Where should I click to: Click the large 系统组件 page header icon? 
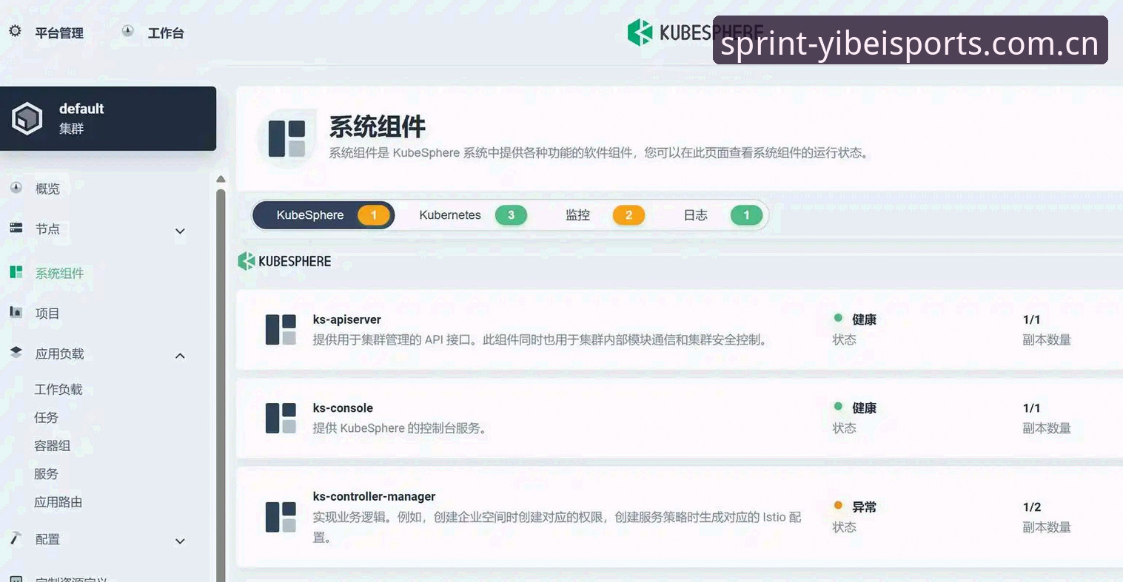286,138
